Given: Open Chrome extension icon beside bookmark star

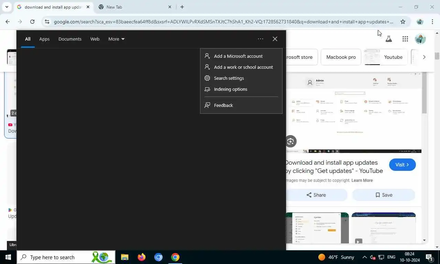Looking at the screenshot, I should pos(420,22).
